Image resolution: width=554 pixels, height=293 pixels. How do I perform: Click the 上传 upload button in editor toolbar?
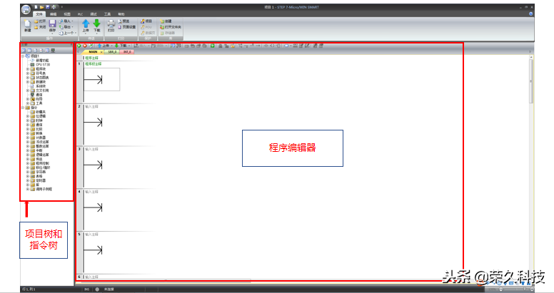(x=104, y=46)
